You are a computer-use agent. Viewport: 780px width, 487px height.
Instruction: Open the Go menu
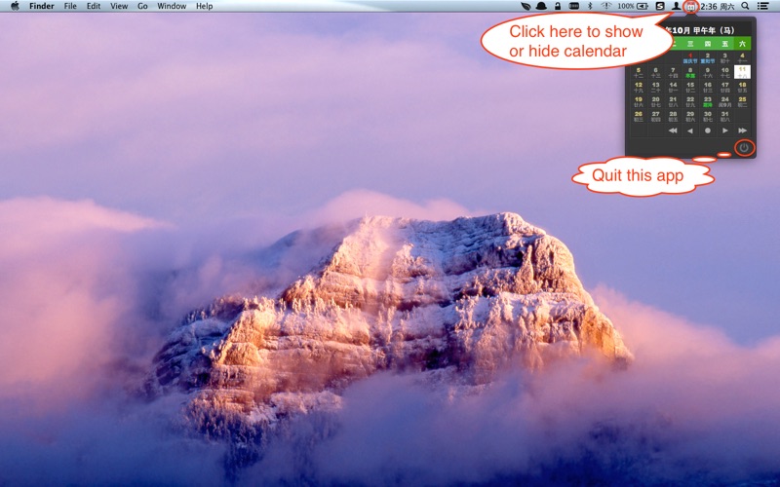click(x=142, y=6)
